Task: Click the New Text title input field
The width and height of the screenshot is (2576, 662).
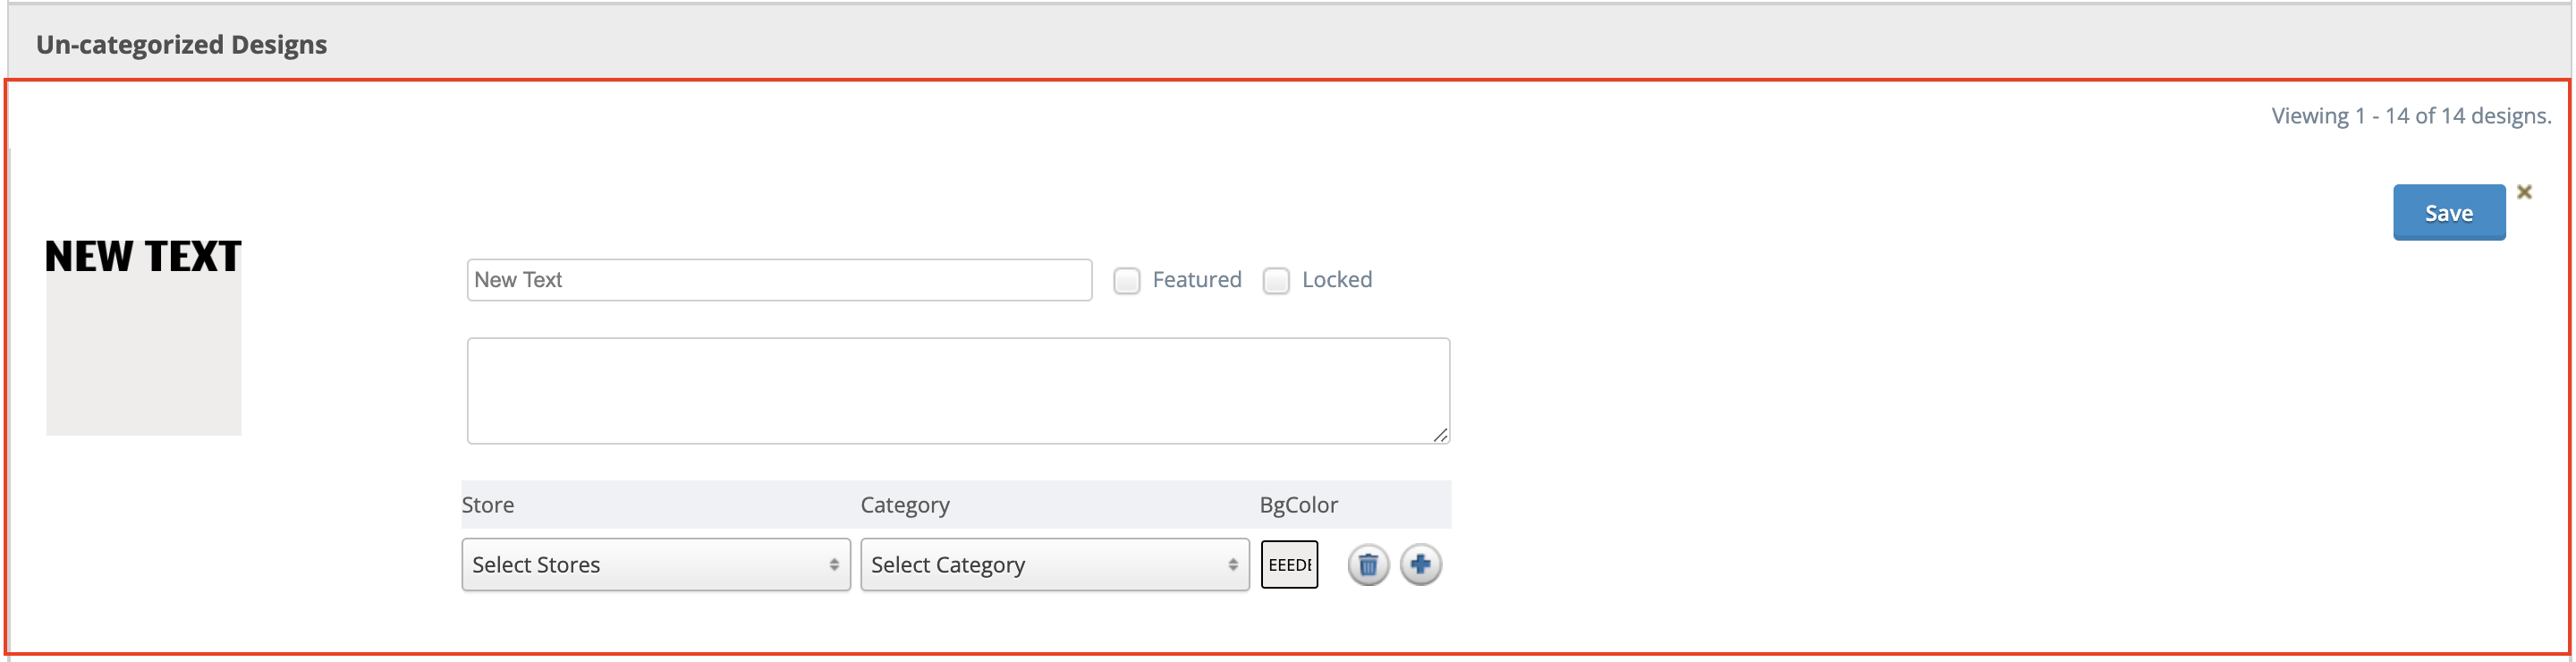Action: (778, 280)
